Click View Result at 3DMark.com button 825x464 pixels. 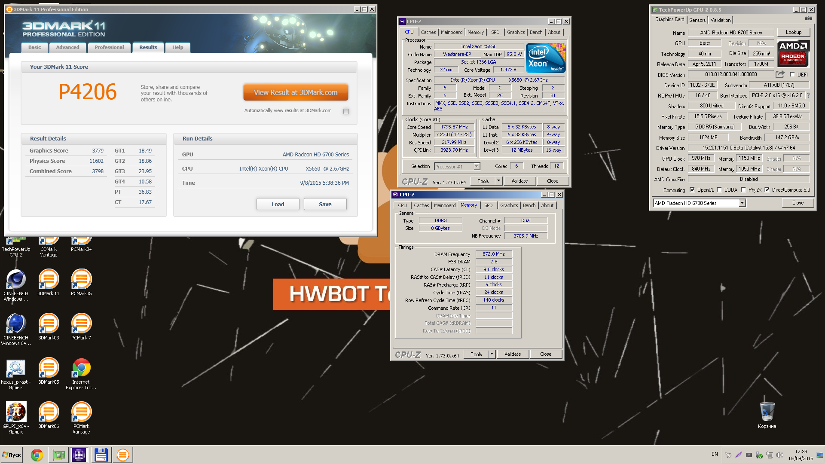pyautogui.click(x=296, y=92)
